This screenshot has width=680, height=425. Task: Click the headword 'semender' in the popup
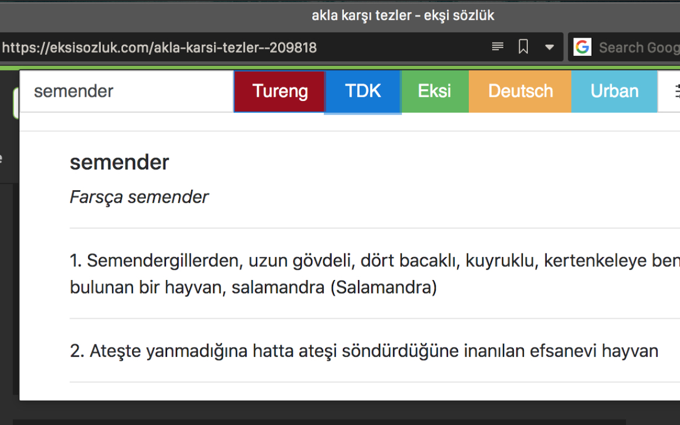click(x=119, y=162)
